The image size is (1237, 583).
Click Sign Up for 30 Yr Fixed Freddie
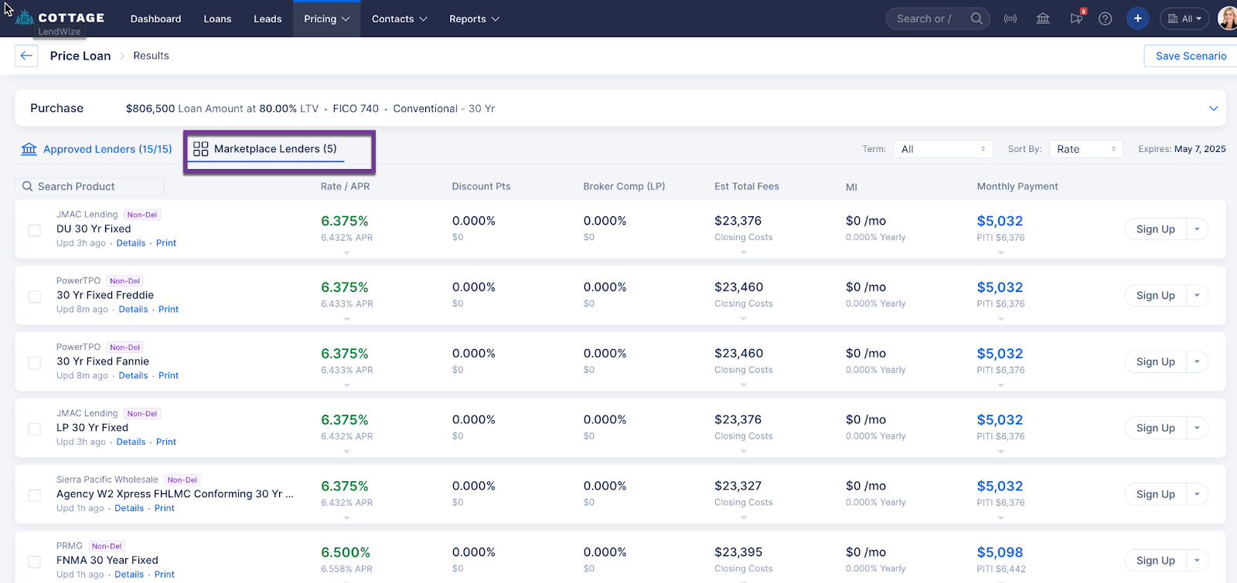pos(1155,296)
